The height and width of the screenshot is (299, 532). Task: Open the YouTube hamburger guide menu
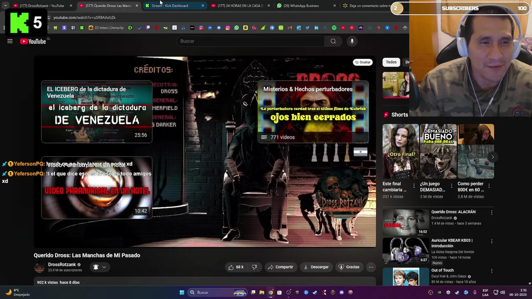click(10, 41)
